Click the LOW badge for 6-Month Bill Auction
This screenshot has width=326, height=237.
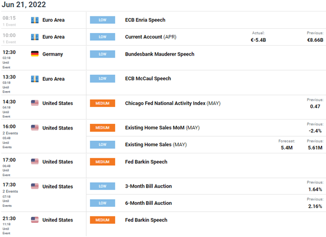pyautogui.click(x=103, y=203)
